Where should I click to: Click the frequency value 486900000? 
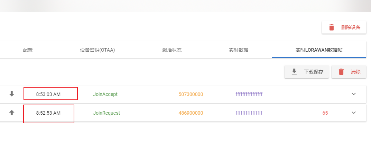191,113
